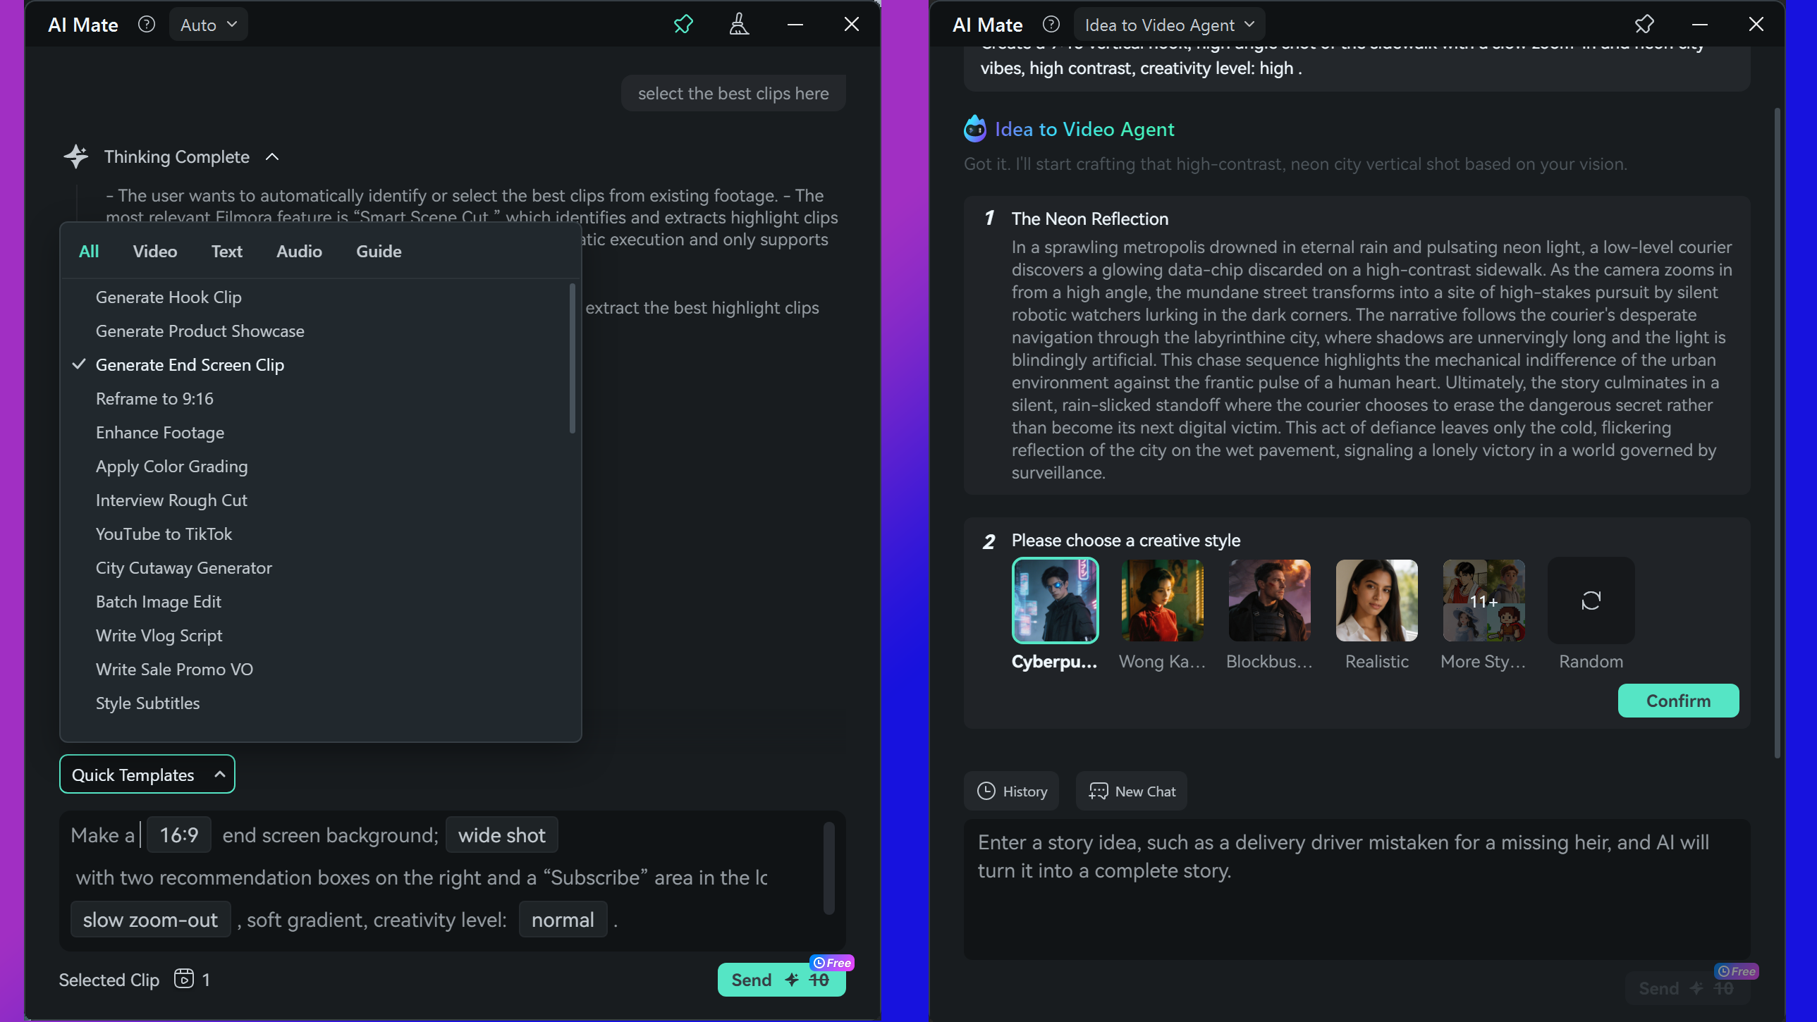Click help icon beside Idea to Video Agent dropdown
The image size is (1817, 1022).
point(1051,25)
